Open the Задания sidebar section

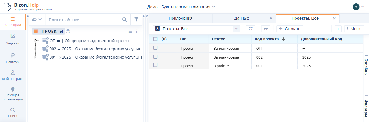pyautogui.click(x=13, y=39)
